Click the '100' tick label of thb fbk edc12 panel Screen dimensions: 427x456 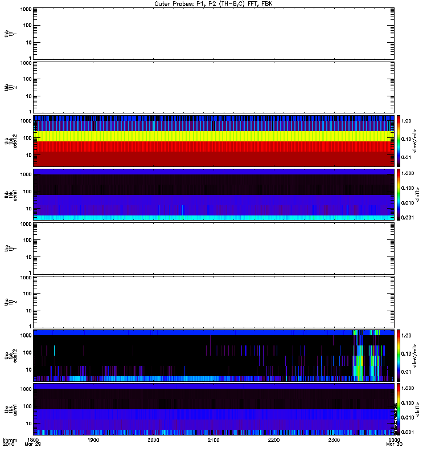27,138
